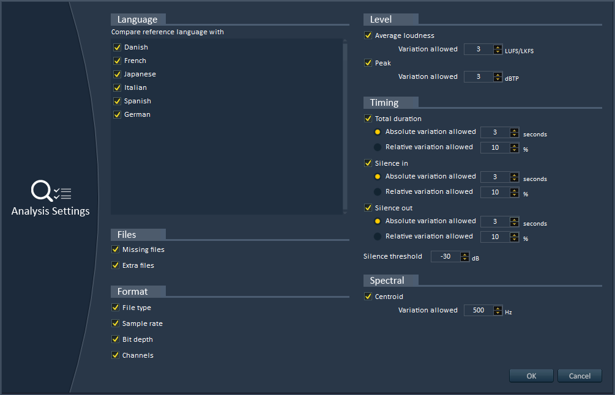
Task: Toggle the Extra files checkbox
Action: (115, 265)
